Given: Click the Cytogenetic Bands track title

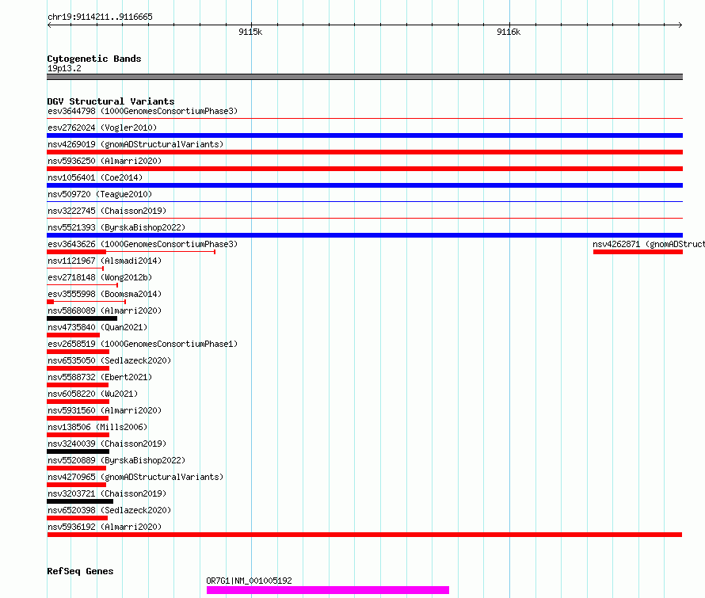Looking at the screenshot, I should 94,59.
